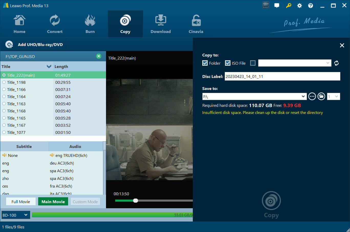Image resolution: width=350 pixels, height=232 pixels.
Task: Browse for output folder with ellipsis icon
Action: [x=312, y=97]
